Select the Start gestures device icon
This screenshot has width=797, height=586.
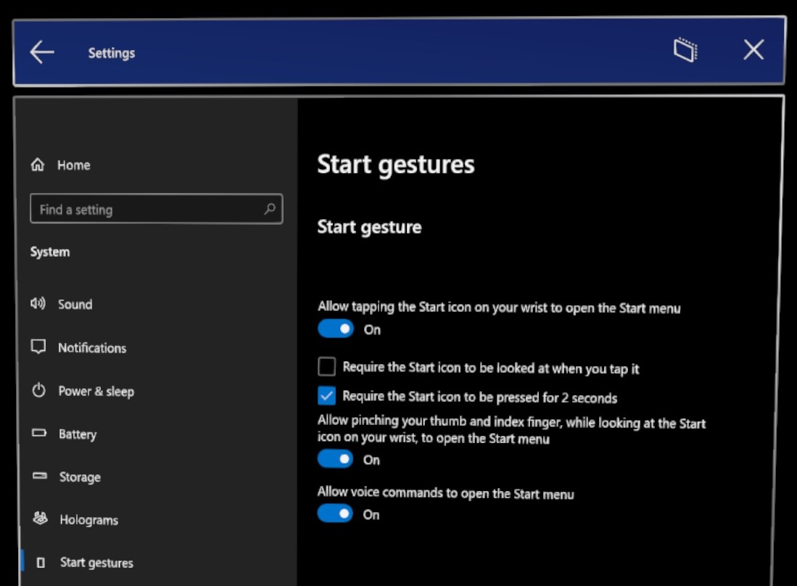coord(42,562)
